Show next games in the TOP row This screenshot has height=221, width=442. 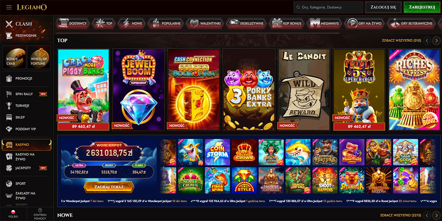coord(436,41)
